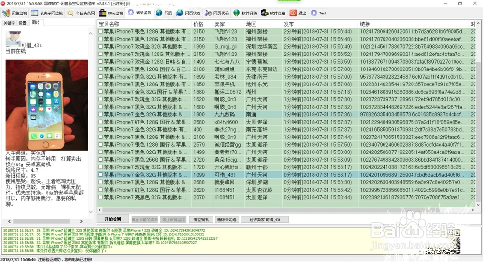483x262 pixels.
Task: Check the row from seller S_mqj_gli
Action: pyautogui.click(x=100, y=46)
